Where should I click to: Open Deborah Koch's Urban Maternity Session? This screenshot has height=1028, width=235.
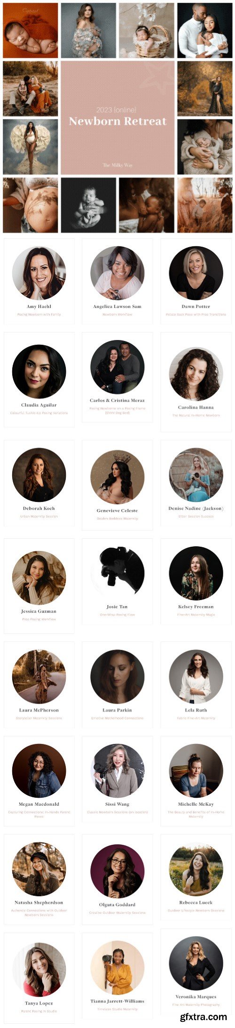point(39,517)
